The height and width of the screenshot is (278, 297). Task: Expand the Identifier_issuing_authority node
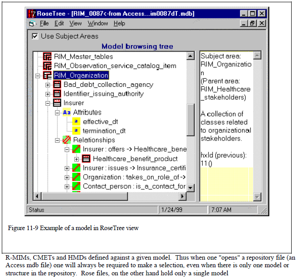tap(48, 94)
